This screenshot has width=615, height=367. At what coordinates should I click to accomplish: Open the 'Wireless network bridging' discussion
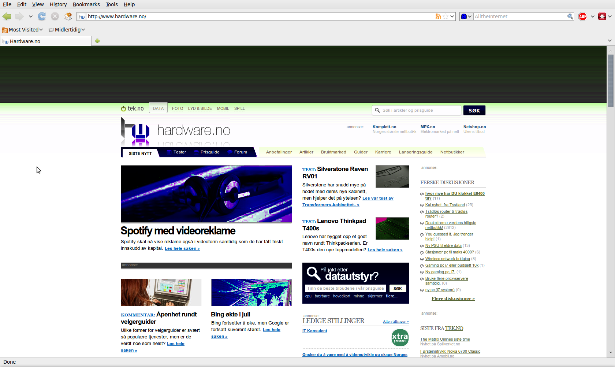447,259
